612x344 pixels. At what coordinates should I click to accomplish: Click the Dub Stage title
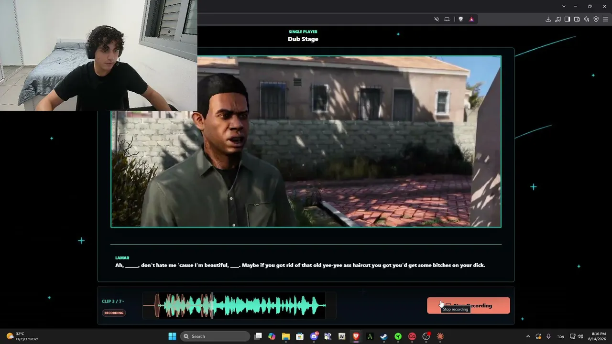pos(303,39)
